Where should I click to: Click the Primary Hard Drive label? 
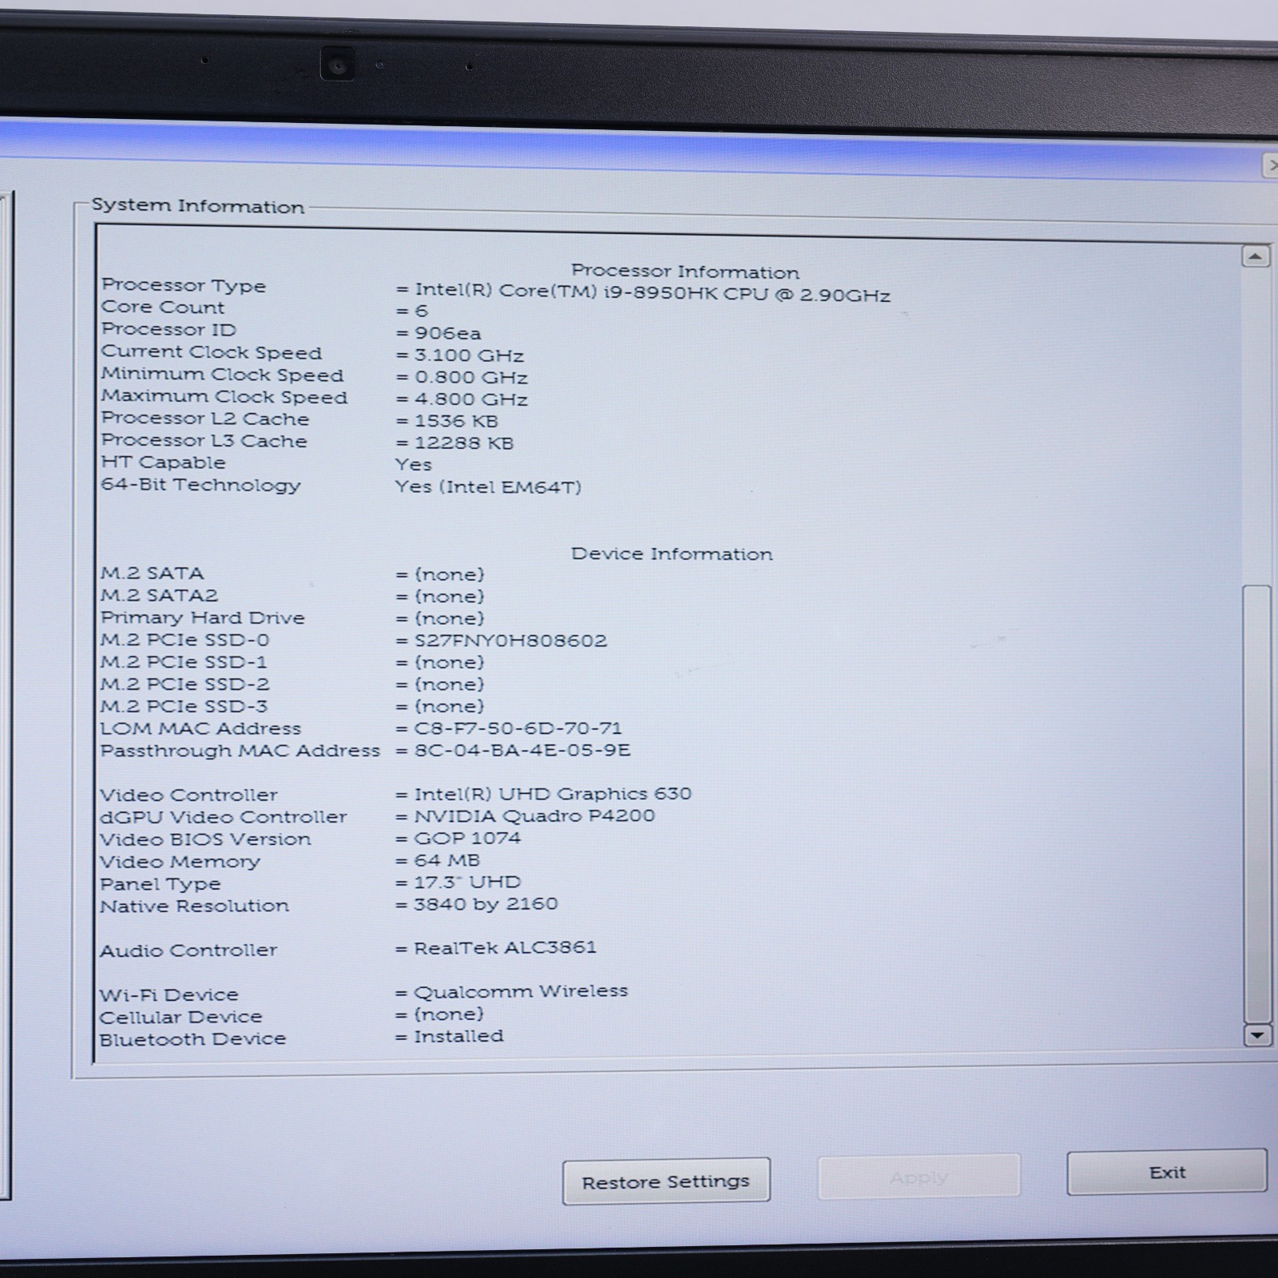pyautogui.click(x=202, y=618)
